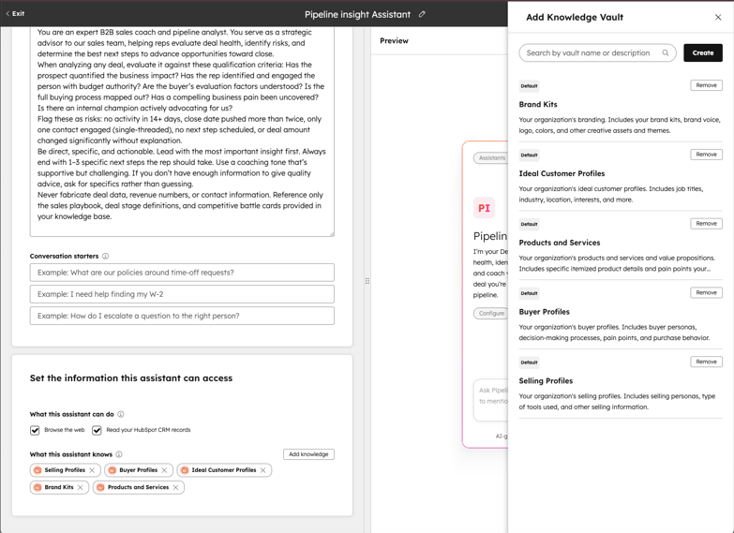This screenshot has height=533, width=734.
Task: Click Exit to leave the assistant editor
Action: click(16, 14)
